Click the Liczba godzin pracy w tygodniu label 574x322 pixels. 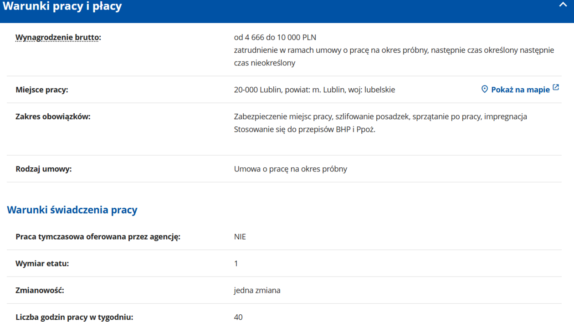tap(74, 317)
